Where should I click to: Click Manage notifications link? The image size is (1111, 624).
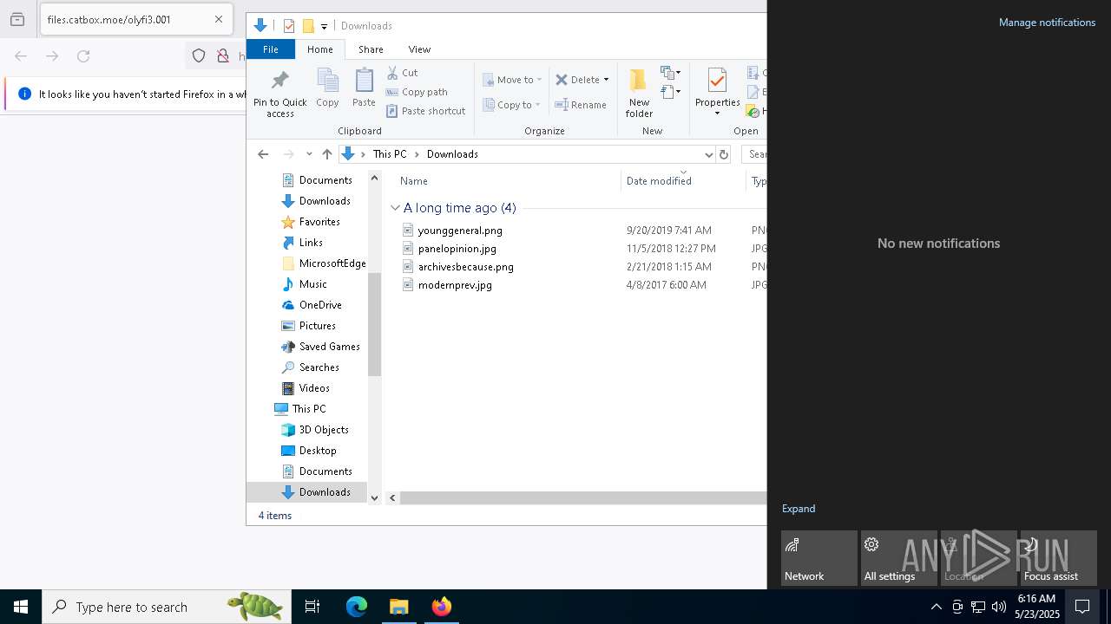1047,23
